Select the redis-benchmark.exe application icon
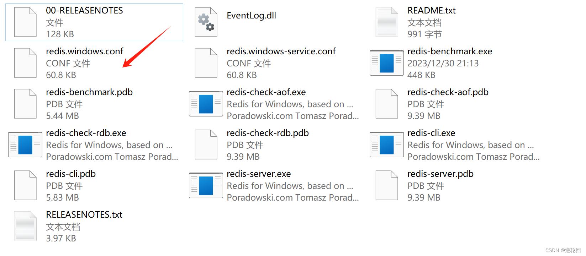 tap(387, 63)
